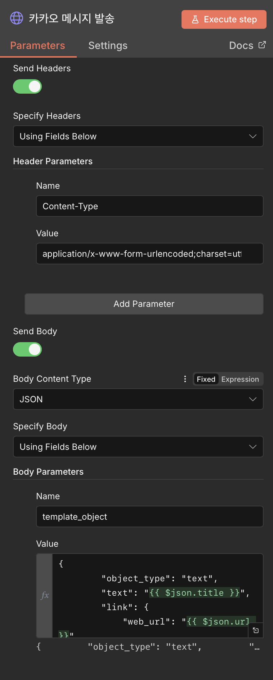Screen dimensions: 273x680
Task: Click the Content-Type header name field
Action: coord(150,206)
